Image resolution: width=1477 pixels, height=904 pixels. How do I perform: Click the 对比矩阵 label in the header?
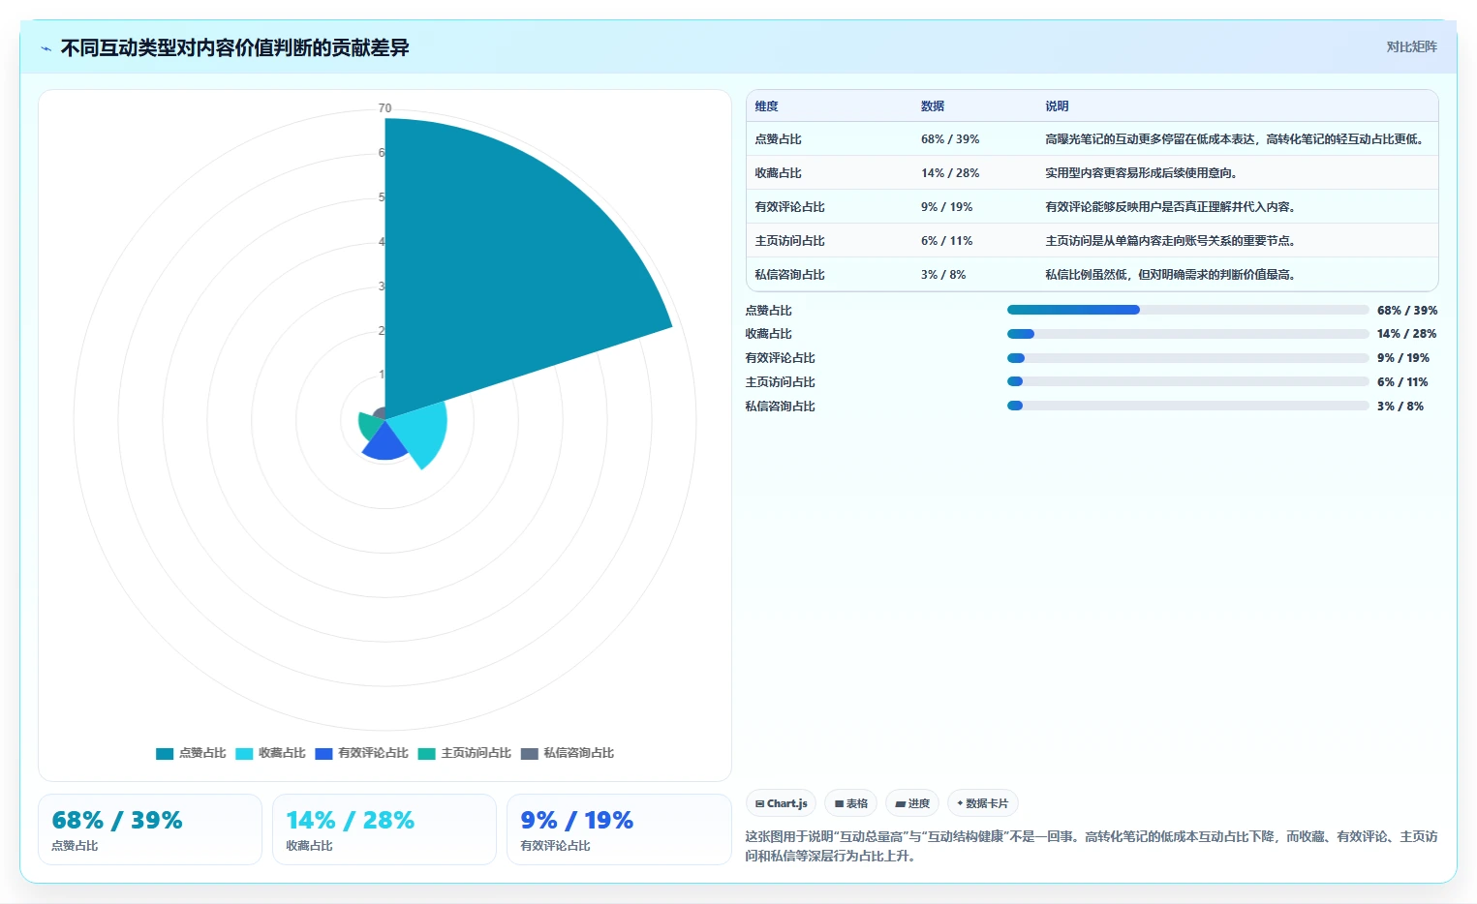[1411, 46]
